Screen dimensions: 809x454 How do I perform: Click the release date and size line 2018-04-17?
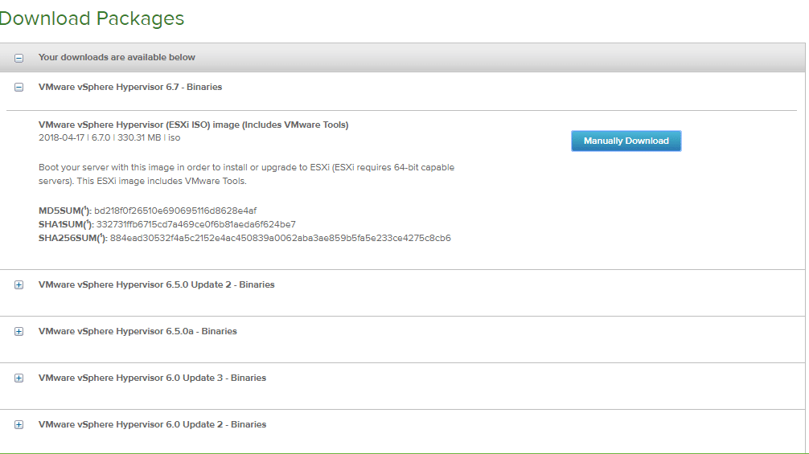tap(109, 137)
